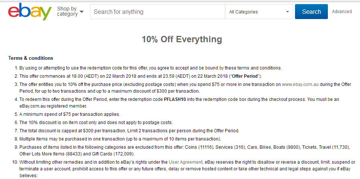
Task: Focus the Search for anything field
Action: 158,12
